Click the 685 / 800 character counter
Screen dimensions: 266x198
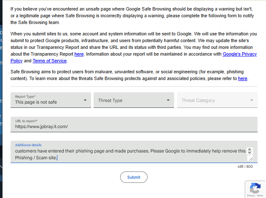coord(245,166)
